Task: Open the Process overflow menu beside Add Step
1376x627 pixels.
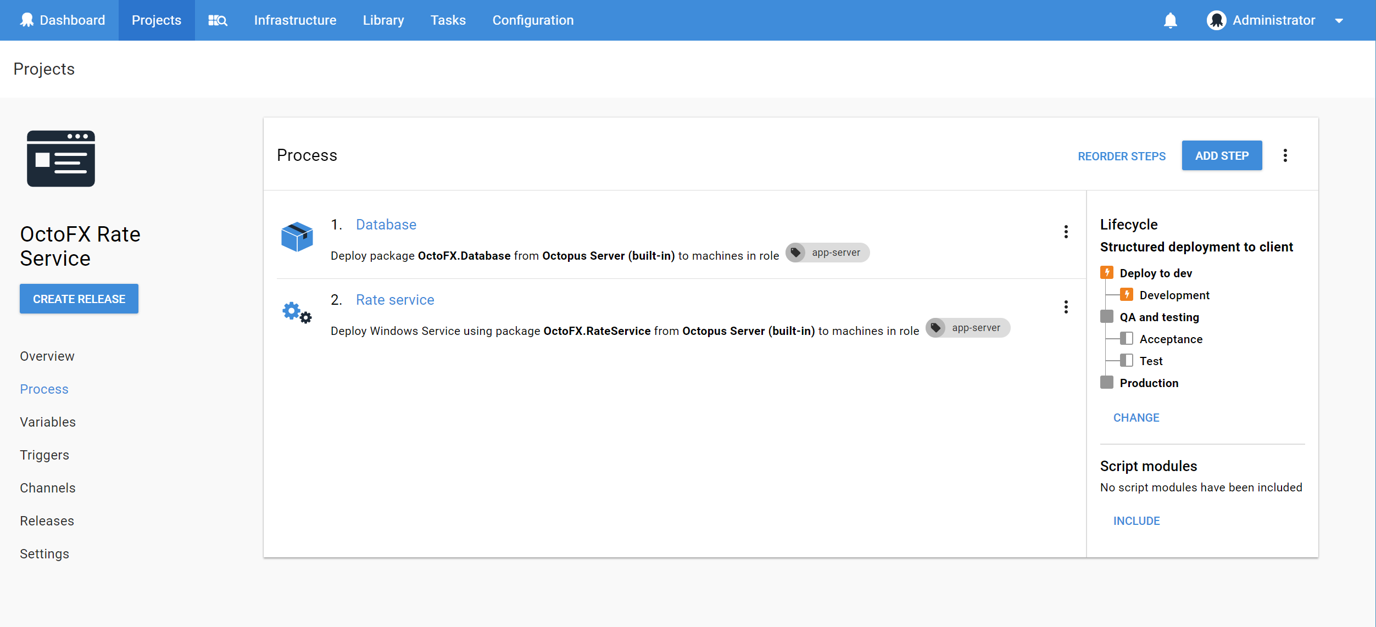Action: pos(1285,155)
